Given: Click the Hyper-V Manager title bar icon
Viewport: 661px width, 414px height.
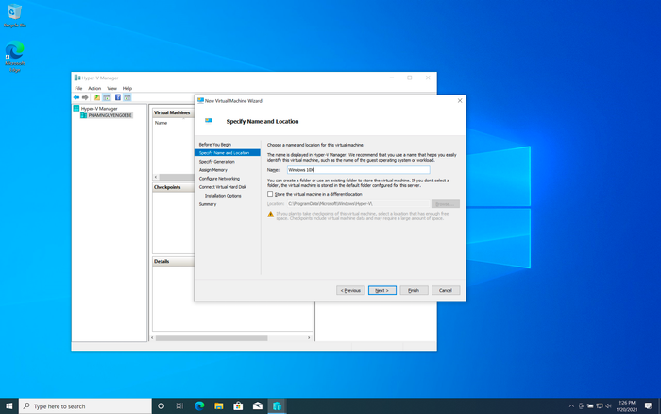Looking at the screenshot, I should pos(77,78).
